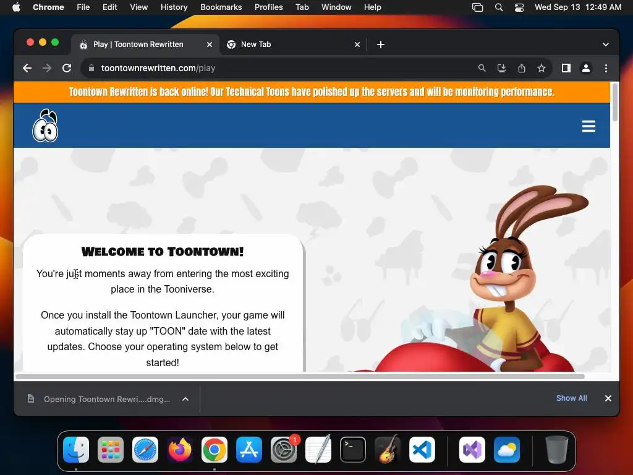Viewport: 633px width, 475px height.
Task: Open TextEdit from the dock
Action: click(x=318, y=450)
